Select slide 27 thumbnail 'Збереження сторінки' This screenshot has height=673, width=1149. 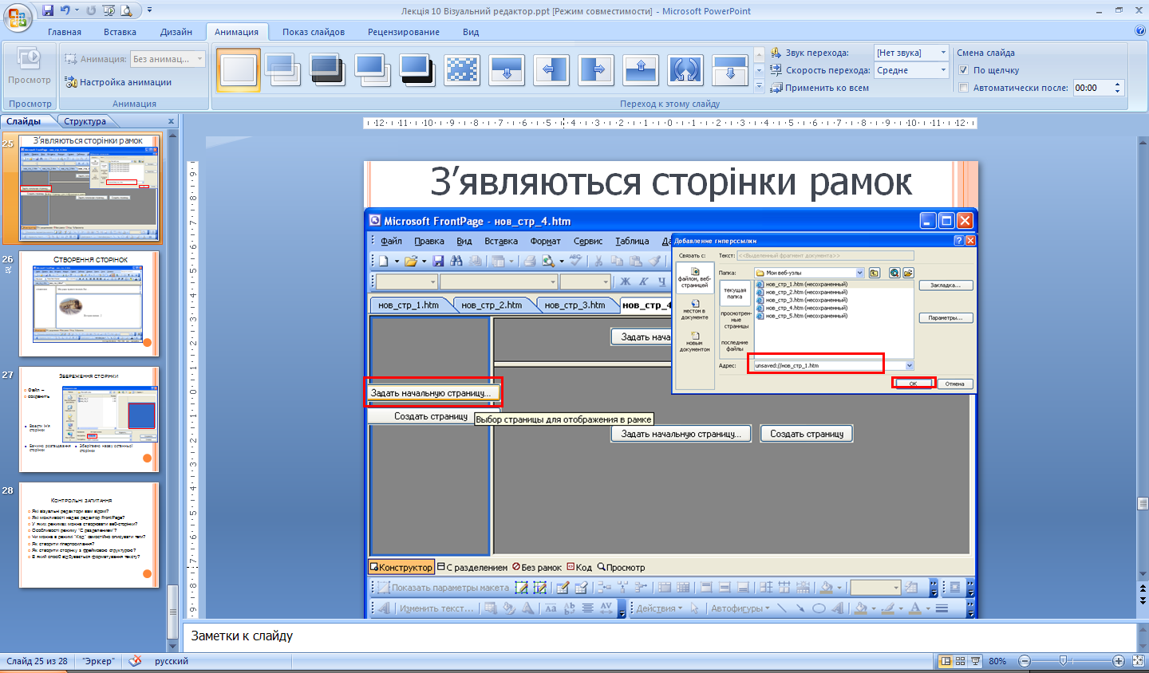tap(89, 419)
